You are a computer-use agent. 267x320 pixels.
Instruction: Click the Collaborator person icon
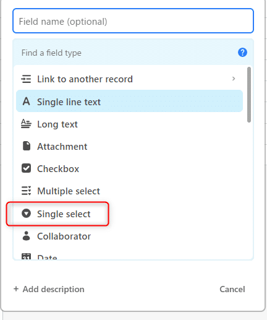(x=26, y=236)
